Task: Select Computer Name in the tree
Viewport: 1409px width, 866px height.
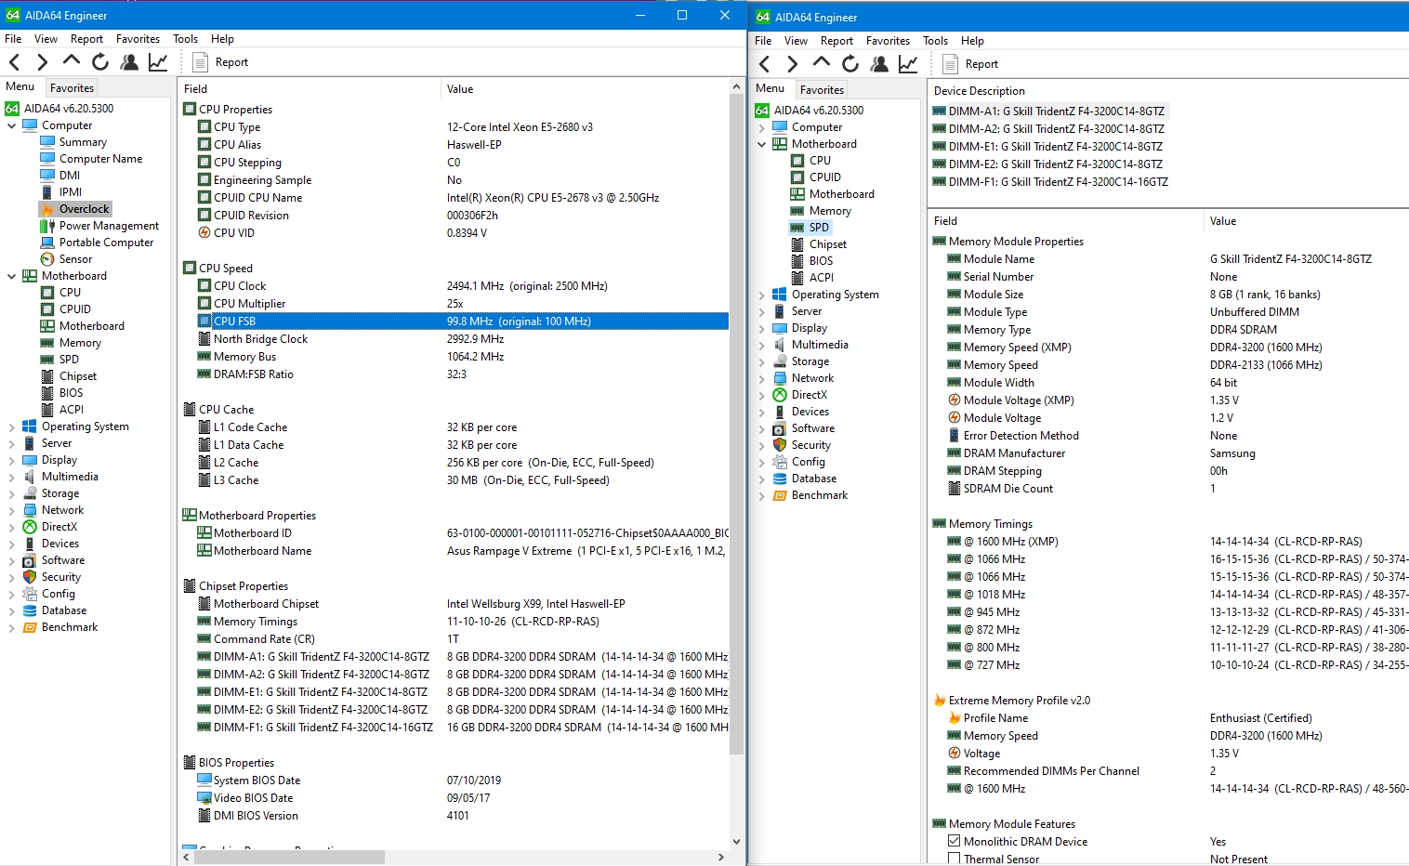Action: 100,159
